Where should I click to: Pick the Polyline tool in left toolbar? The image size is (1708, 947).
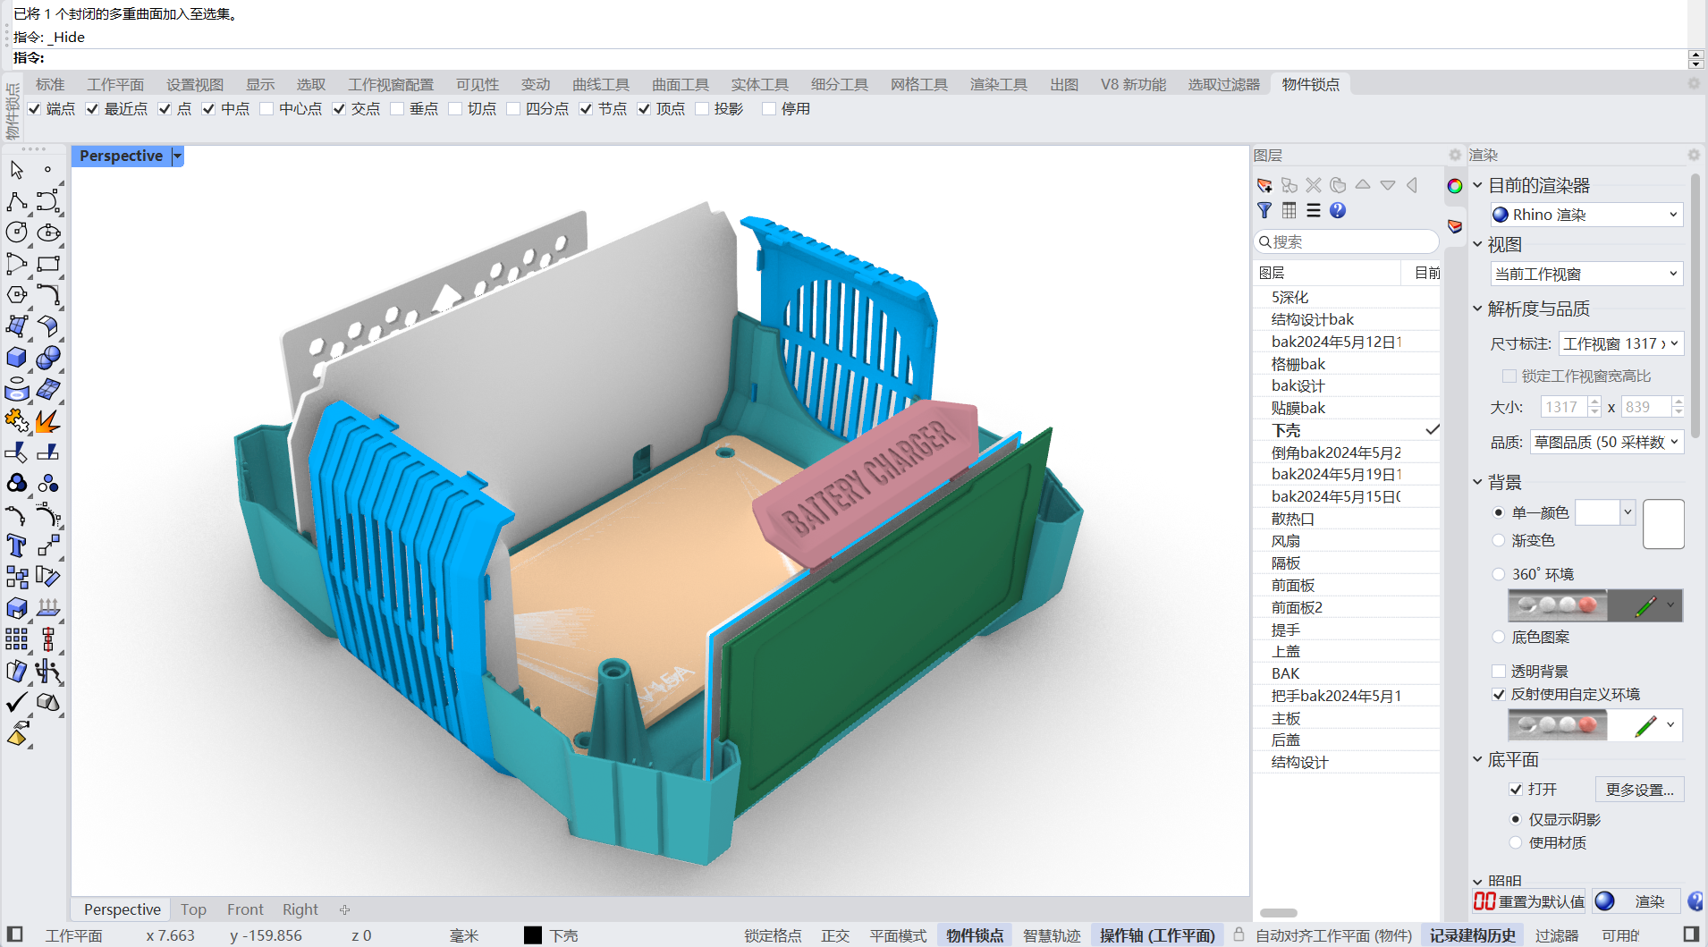pos(16,201)
